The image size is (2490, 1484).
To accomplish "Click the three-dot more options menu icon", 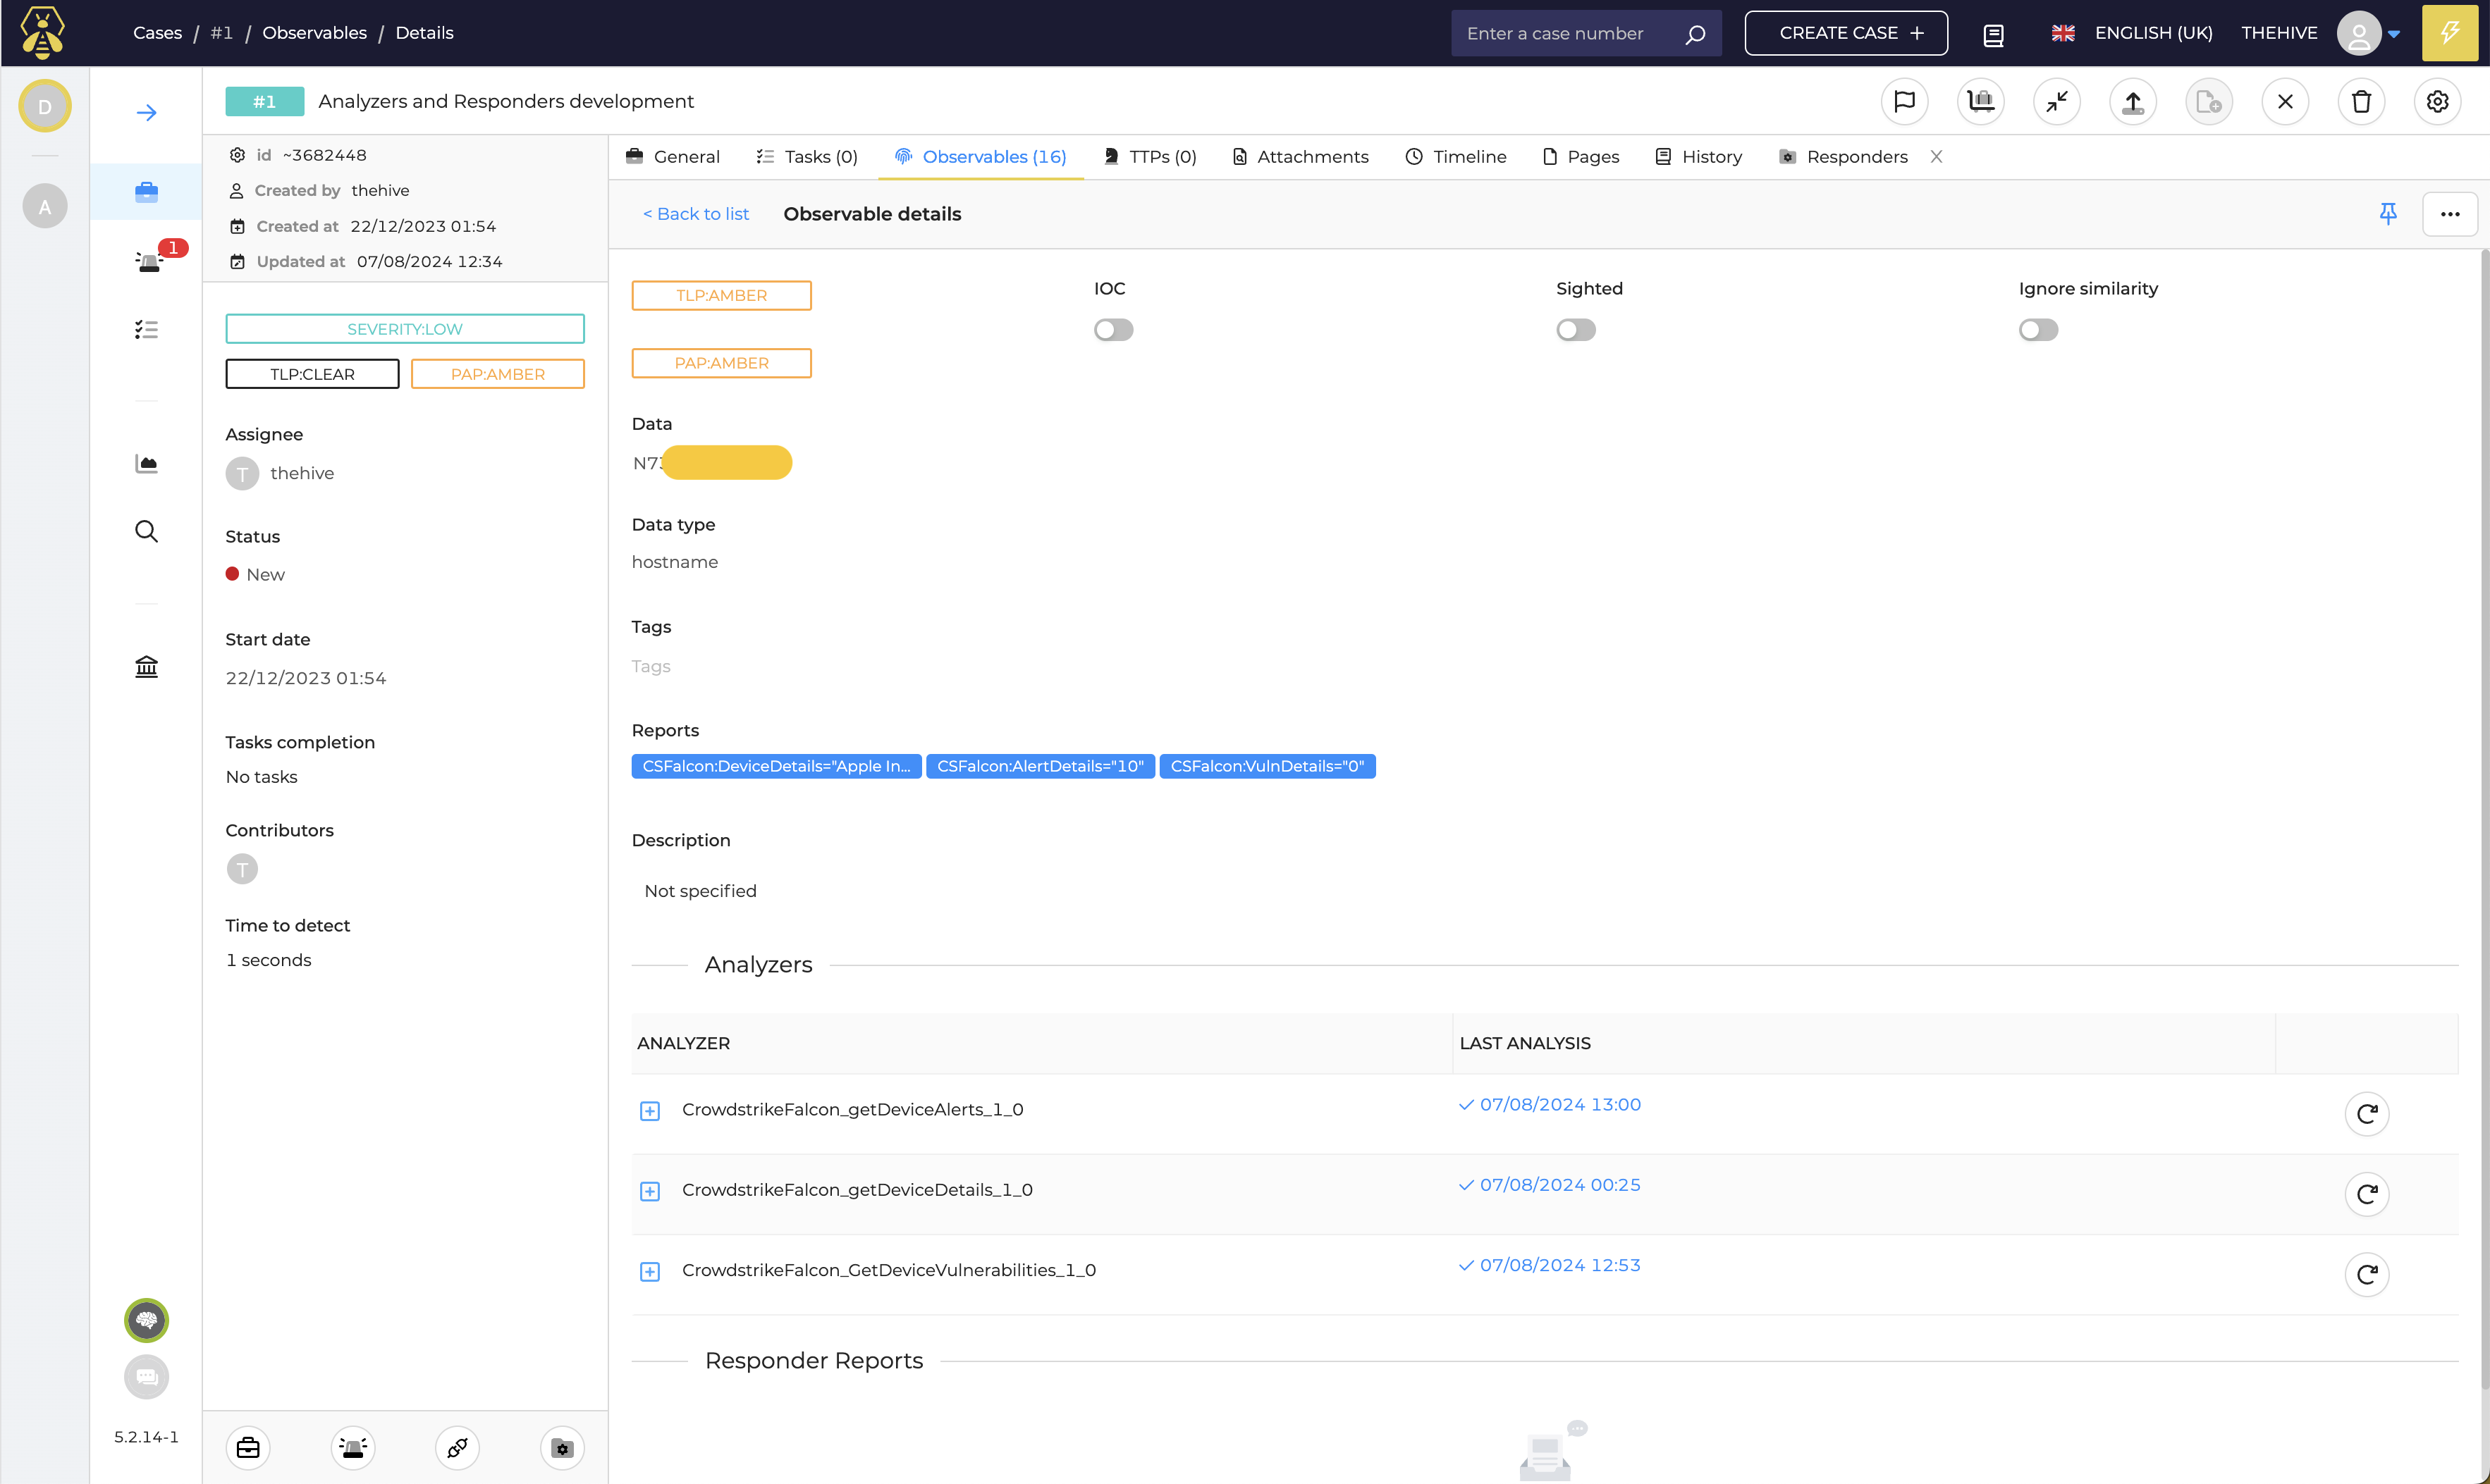I will point(2451,214).
